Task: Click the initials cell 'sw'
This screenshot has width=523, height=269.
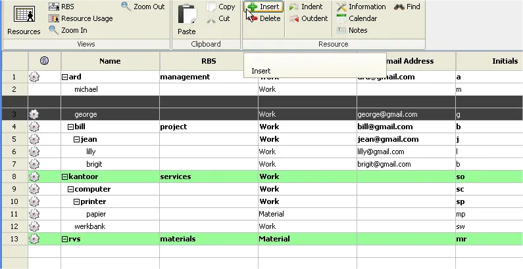Action: [489, 226]
